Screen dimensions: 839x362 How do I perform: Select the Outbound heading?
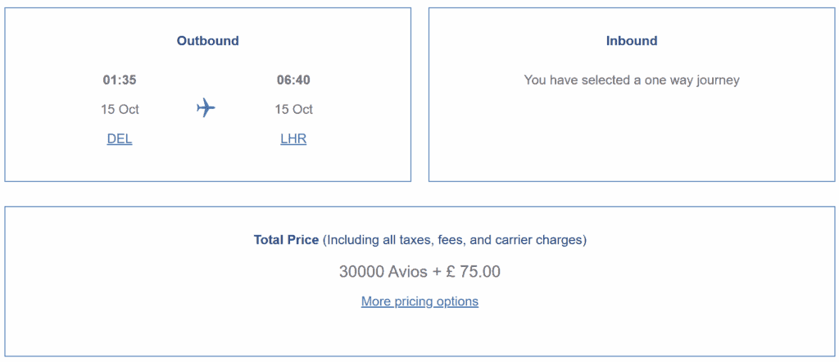pos(207,41)
